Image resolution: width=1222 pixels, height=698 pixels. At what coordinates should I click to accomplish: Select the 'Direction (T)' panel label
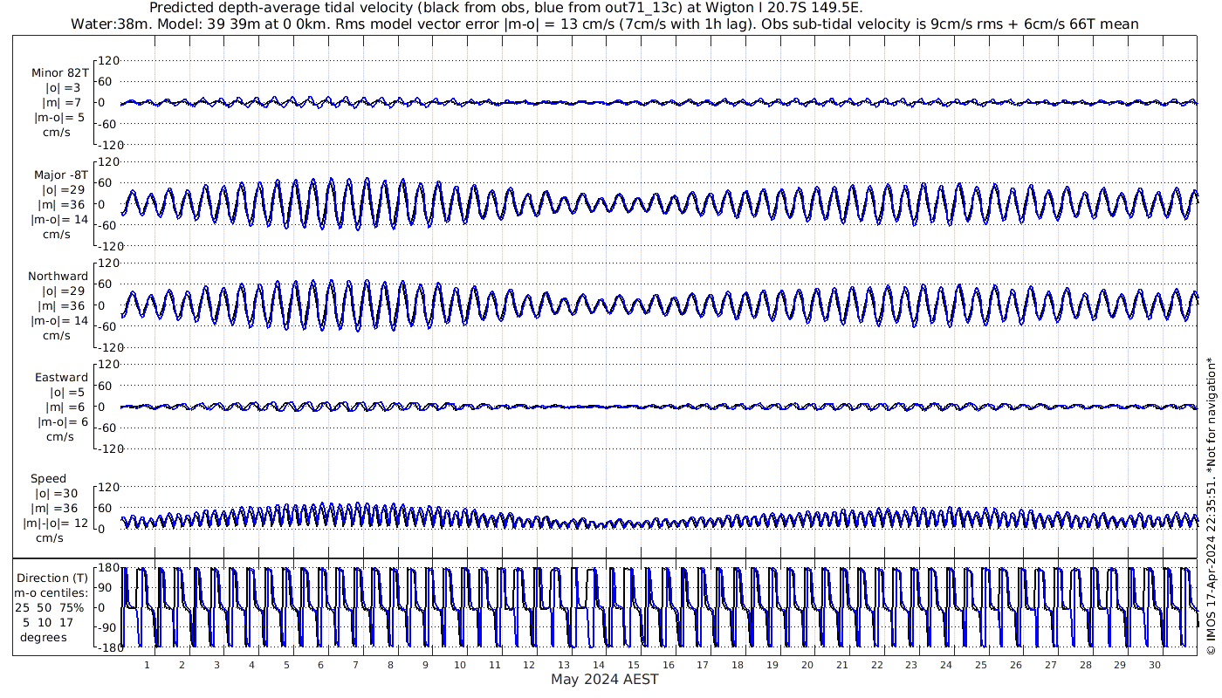click(53, 578)
